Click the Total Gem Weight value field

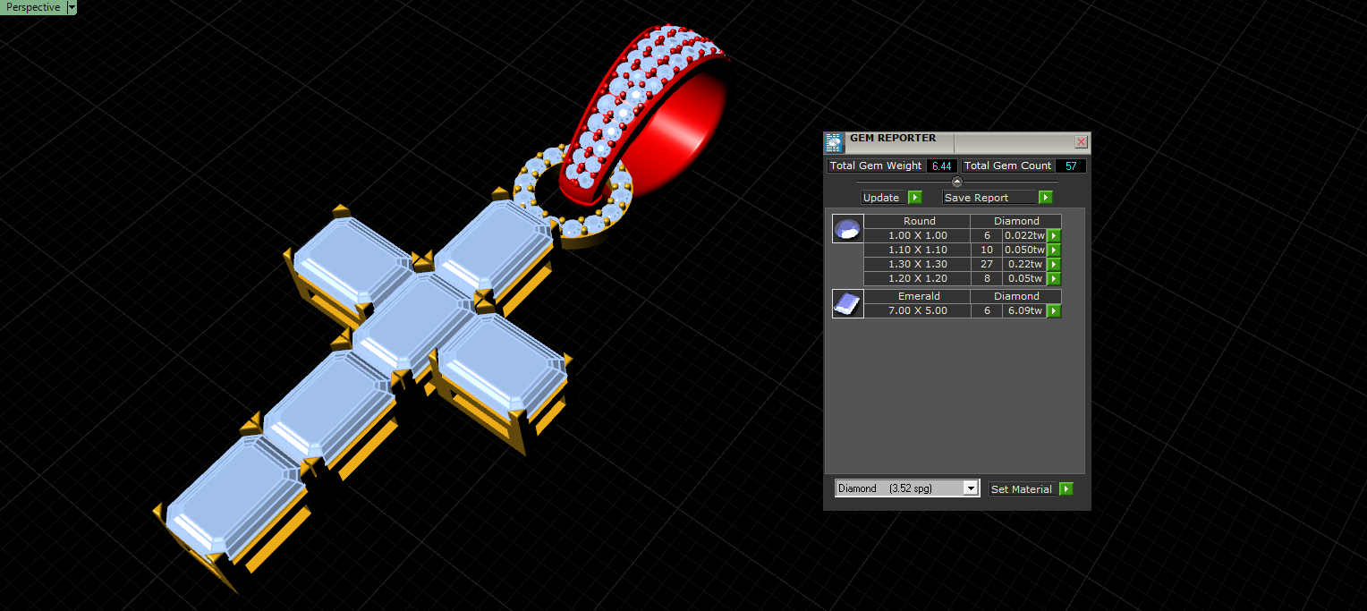pyautogui.click(x=940, y=166)
